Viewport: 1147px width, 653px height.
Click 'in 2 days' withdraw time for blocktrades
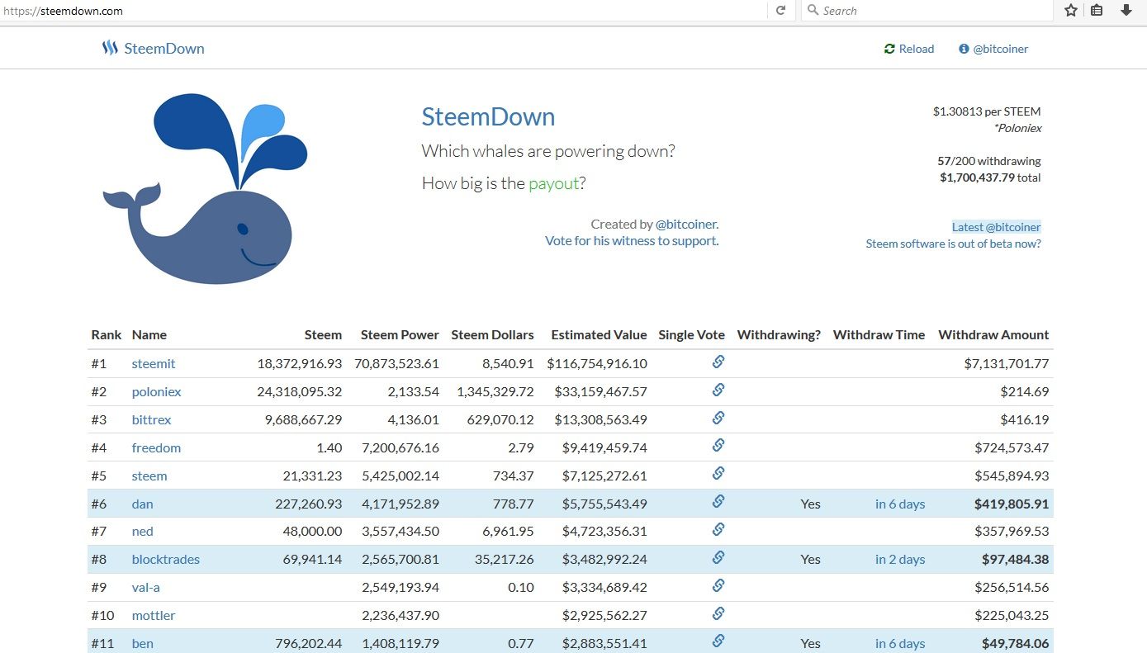[900, 559]
